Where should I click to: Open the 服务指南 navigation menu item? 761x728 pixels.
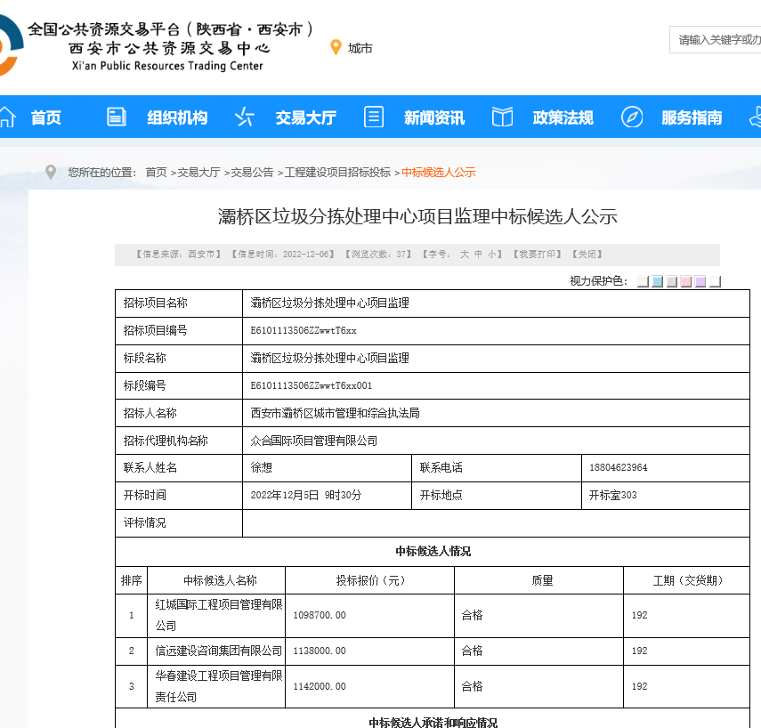tap(692, 117)
